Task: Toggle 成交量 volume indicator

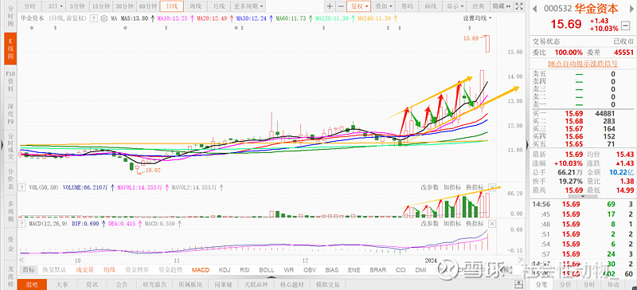Action: (85, 269)
